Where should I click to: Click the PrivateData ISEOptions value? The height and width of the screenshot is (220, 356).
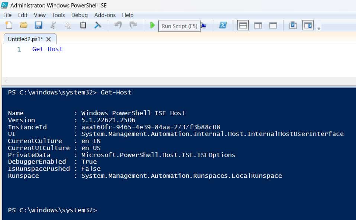(x=158, y=155)
